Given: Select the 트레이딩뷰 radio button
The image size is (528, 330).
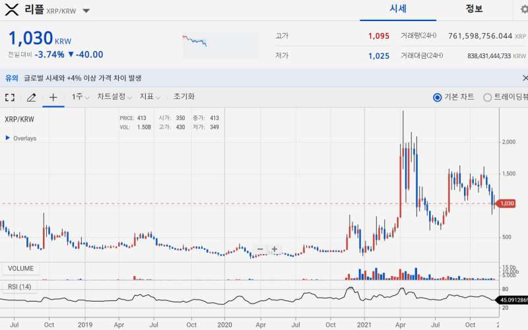Looking at the screenshot, I should click(487, 98).
